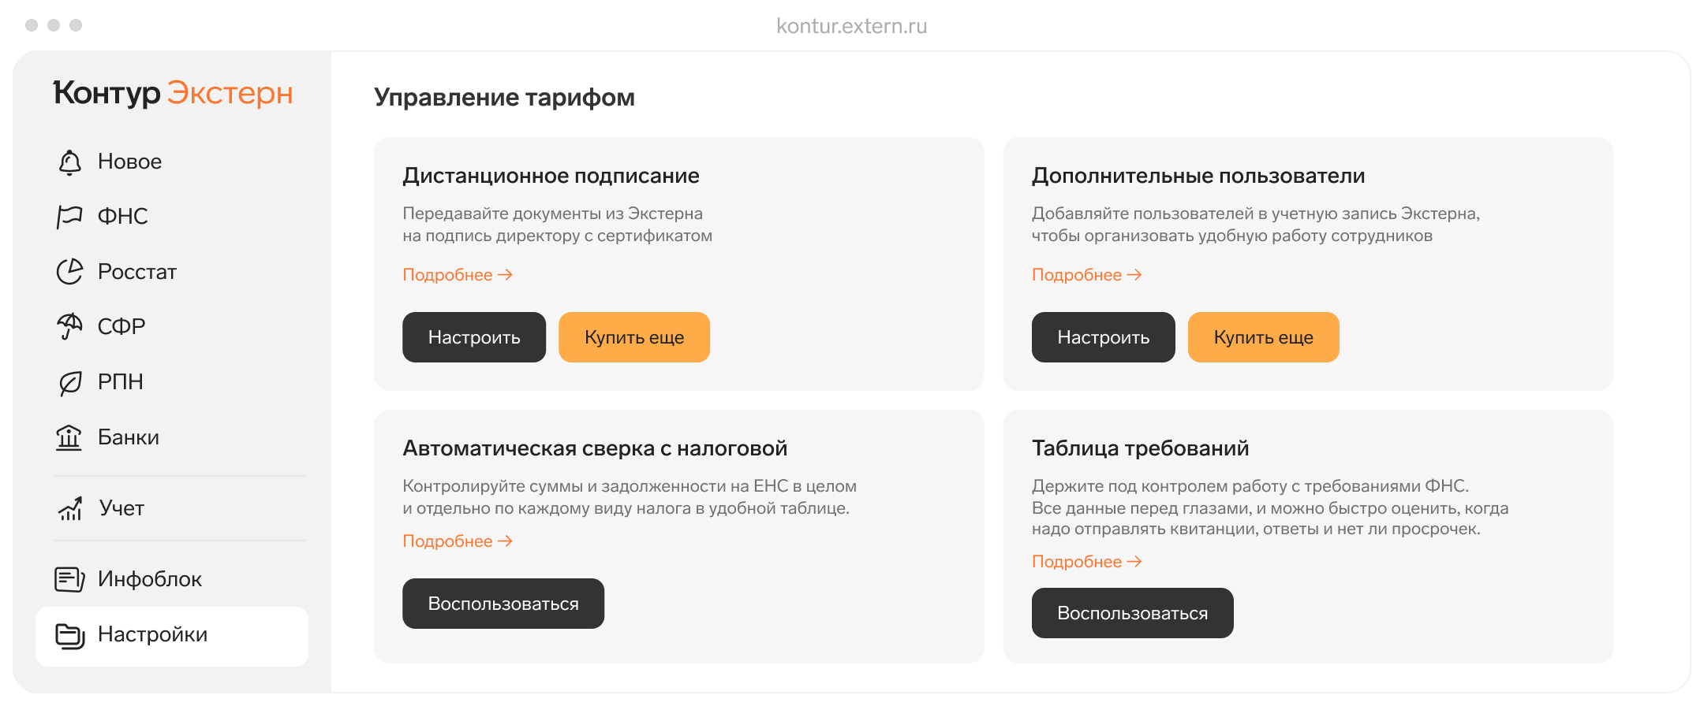
Task: Click the growth chart icon for Учет
Action: coord(70,508)
